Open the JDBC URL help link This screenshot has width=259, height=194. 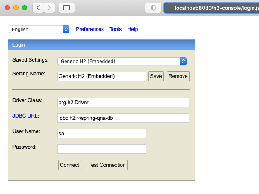point(25,116)
